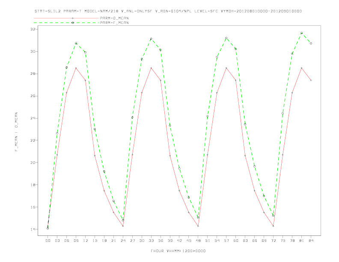Viewport: 339px width, 262px height.
Task: Click the green F_MEAN circle marker at hour 03
Action: tap(57, 133)
